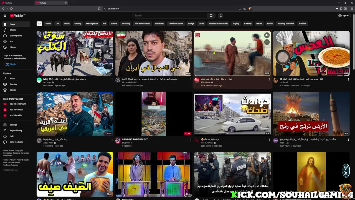This screenshot has width=355, height=200.
Task: Go back in browser history
Action: 3,9
